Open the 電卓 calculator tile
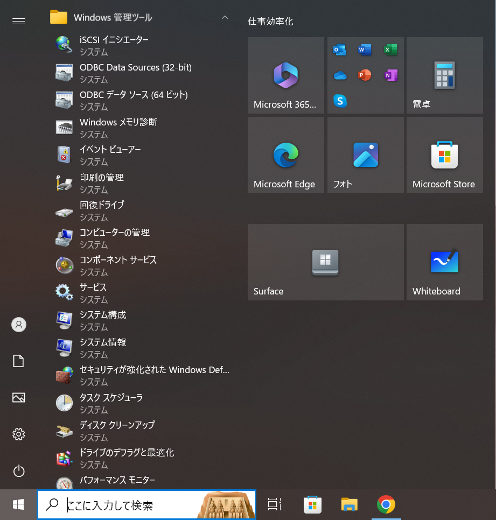The height and width of the screenshot is (520, 496). point(445,75)
